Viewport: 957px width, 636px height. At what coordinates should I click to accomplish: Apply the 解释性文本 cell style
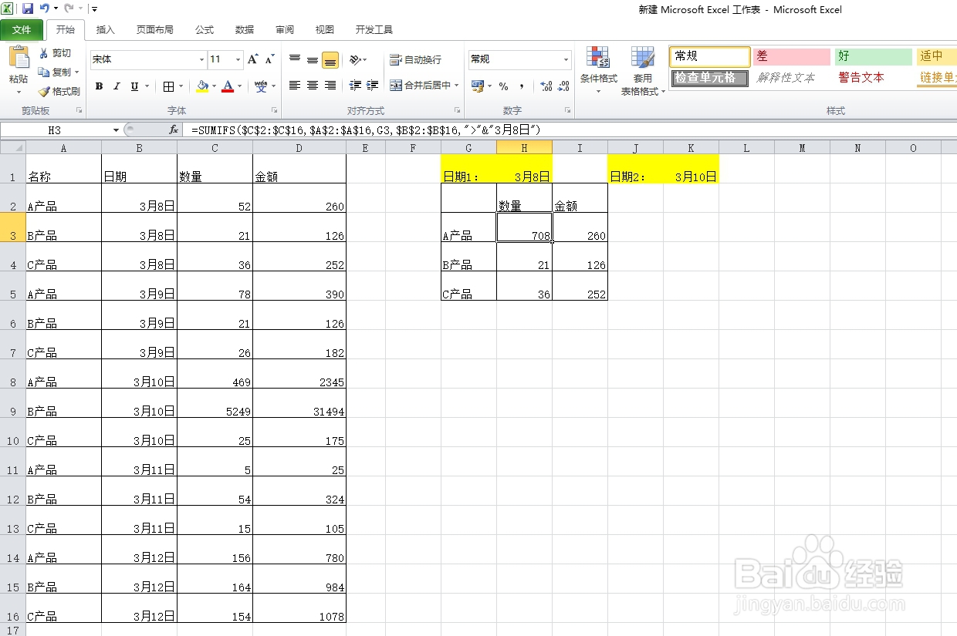792,78
